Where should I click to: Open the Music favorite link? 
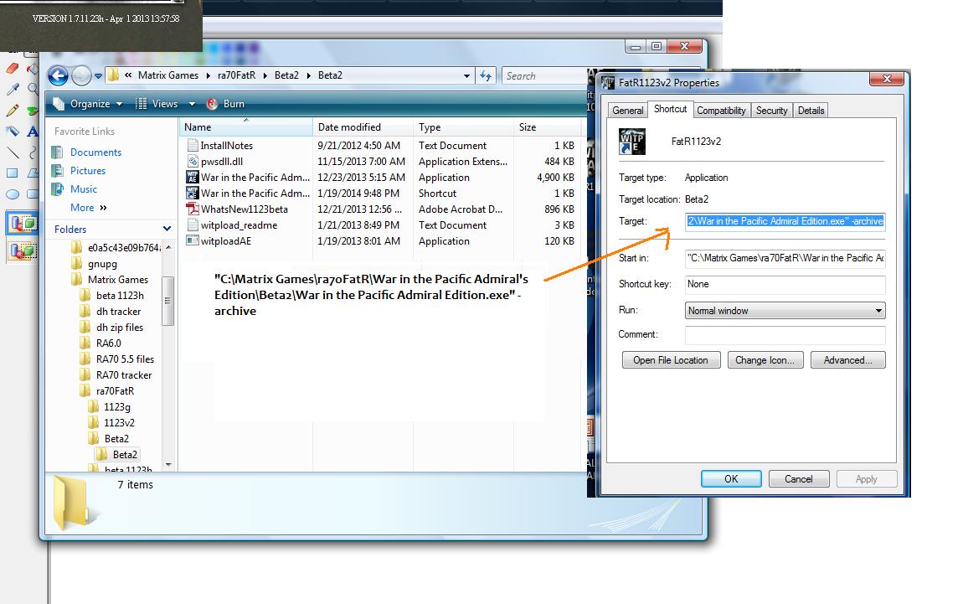(84, 189)
